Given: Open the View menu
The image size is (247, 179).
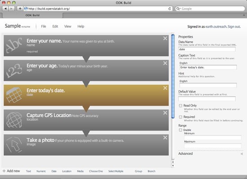Looking at the screenshot, I should point(68,26).
